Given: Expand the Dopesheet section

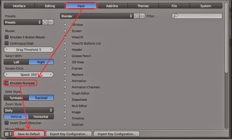Looking at the screenshot, I should (x=65, y=100).
